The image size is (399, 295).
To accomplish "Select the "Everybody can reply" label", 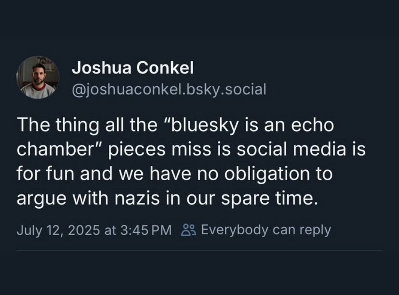I will 266,230.
